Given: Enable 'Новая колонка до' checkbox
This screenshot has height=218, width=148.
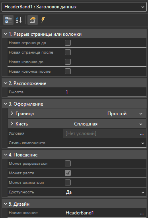Looking at the screenshot, I should pos(68,62).
